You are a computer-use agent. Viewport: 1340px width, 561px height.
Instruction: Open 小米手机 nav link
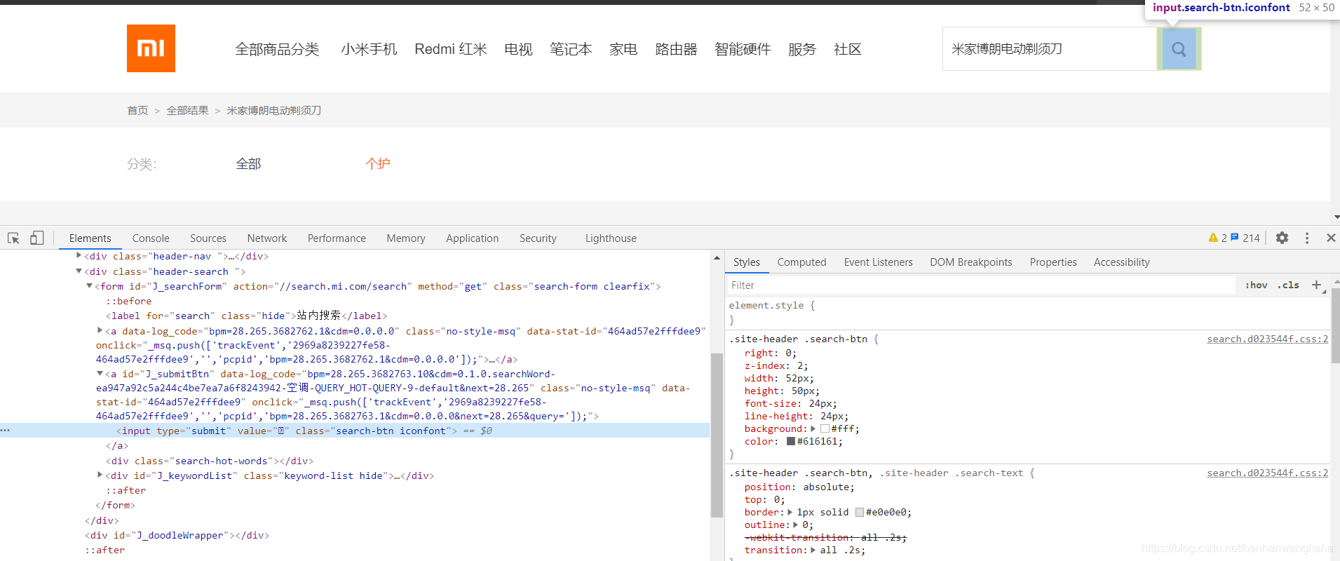(x=369, y=49)
